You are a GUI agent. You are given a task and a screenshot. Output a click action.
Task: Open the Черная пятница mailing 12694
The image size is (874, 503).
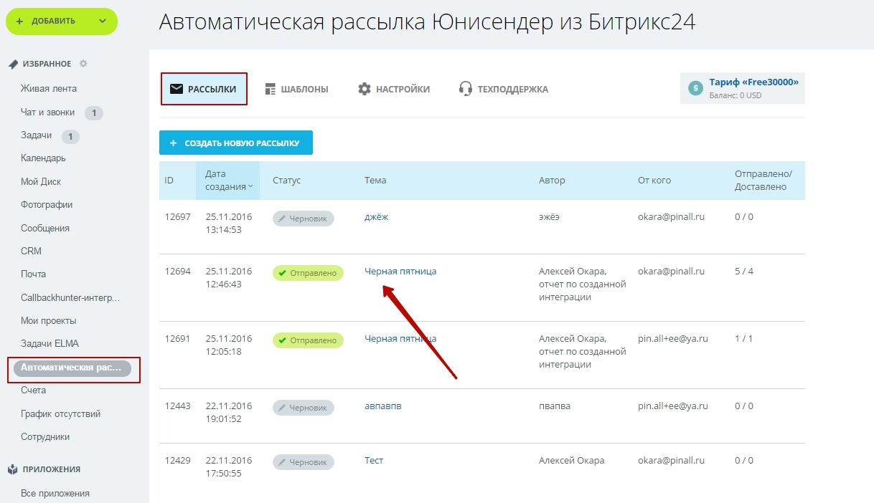point(400,272)
